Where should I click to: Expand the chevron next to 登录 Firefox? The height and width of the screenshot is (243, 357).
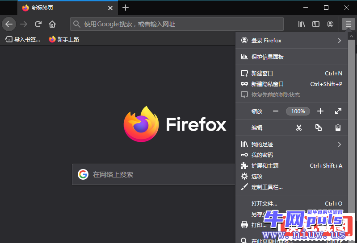340,41
